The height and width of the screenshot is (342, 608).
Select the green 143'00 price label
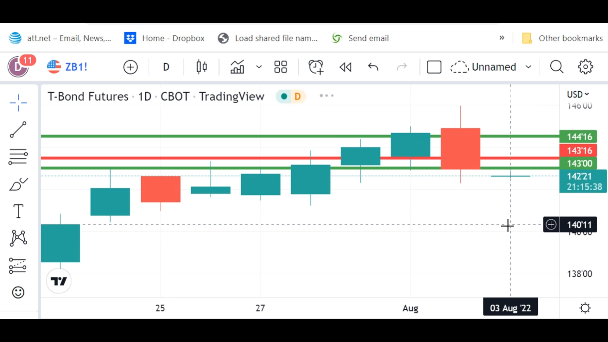click(578, 163)
